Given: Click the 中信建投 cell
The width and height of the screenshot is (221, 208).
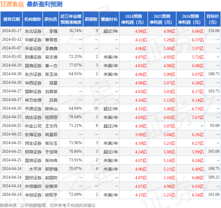Looking at the screenshot, I should [33, 186].
